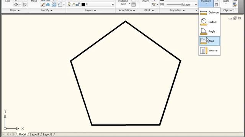Click the Angle arc icon
The image size is (245, 137).
coord(204,31)
